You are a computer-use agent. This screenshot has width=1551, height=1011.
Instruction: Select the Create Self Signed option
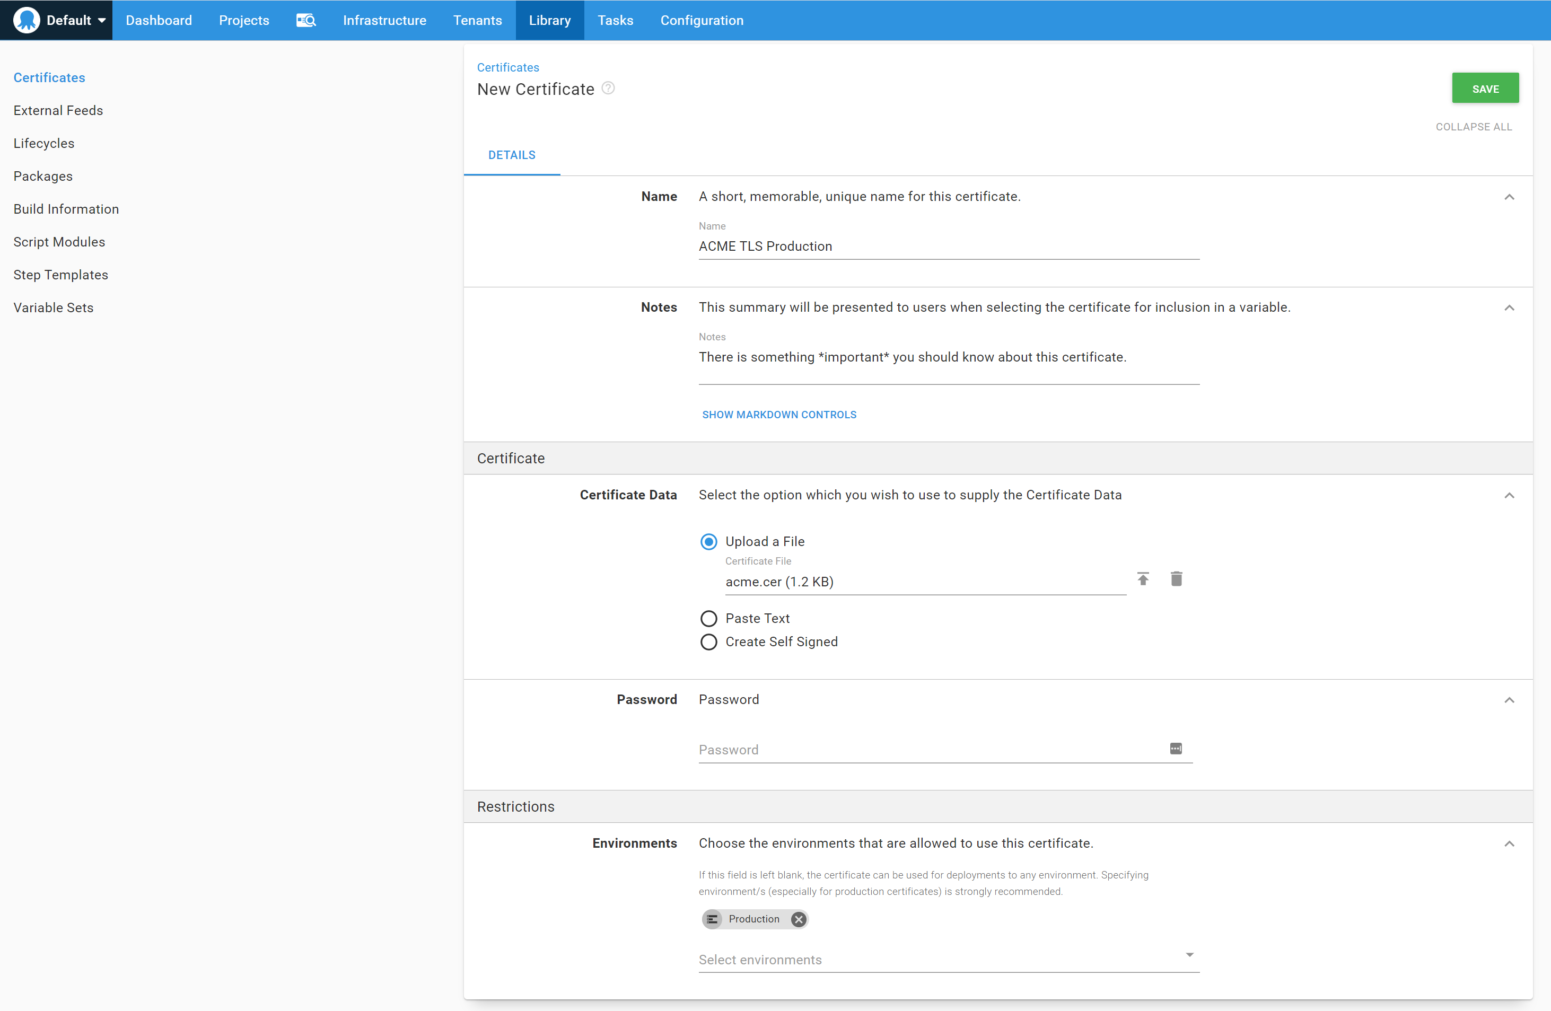708,641
